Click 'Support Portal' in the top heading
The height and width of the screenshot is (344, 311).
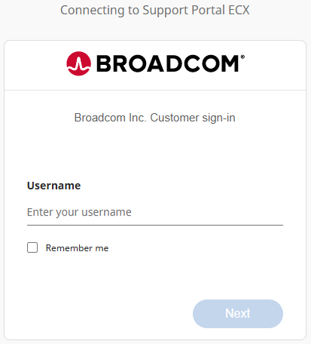[184, 11]
